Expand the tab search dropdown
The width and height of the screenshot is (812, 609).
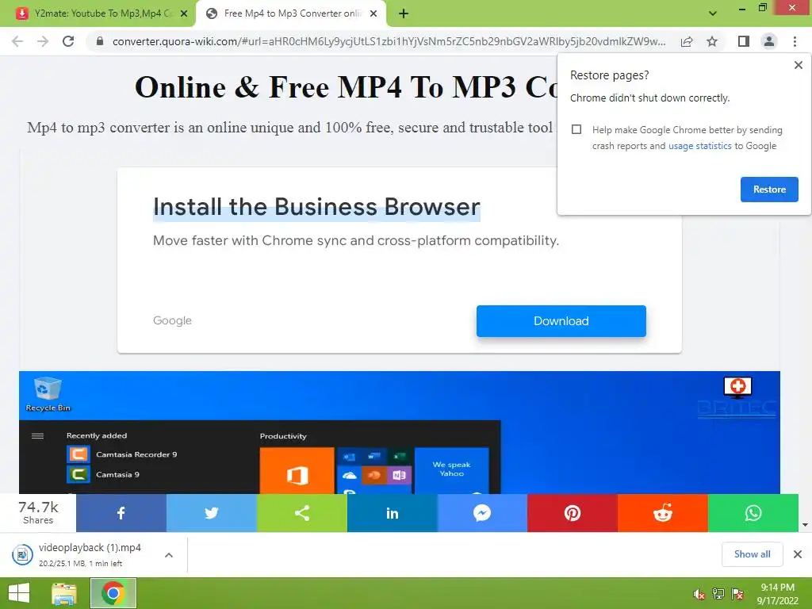pos(713,13)
